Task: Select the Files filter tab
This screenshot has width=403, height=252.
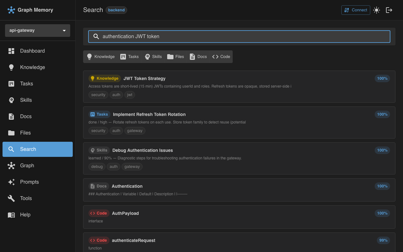Action: (175, 56)
